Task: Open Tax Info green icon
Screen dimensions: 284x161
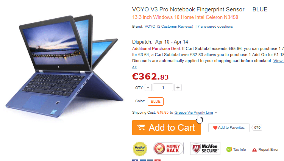Action: coord(229,149)
